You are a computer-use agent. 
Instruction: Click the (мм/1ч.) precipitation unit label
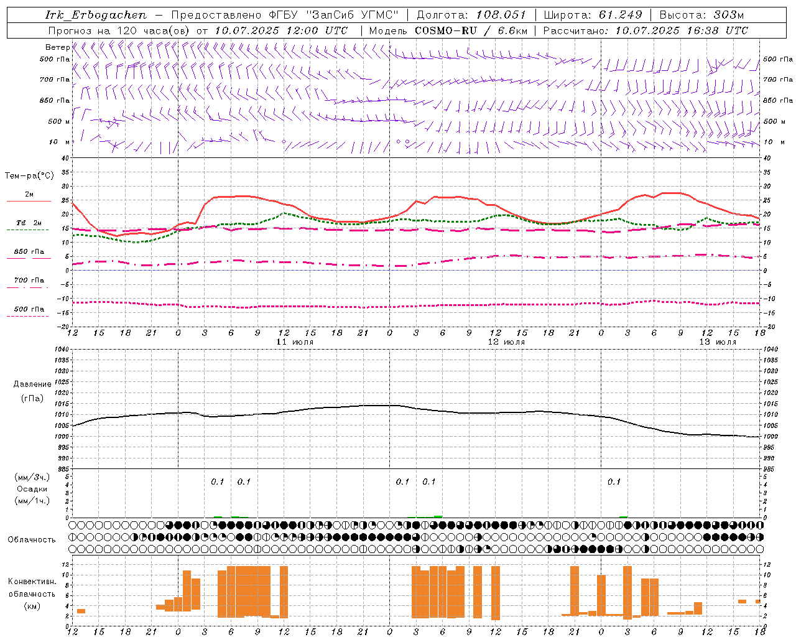(32, 501)
